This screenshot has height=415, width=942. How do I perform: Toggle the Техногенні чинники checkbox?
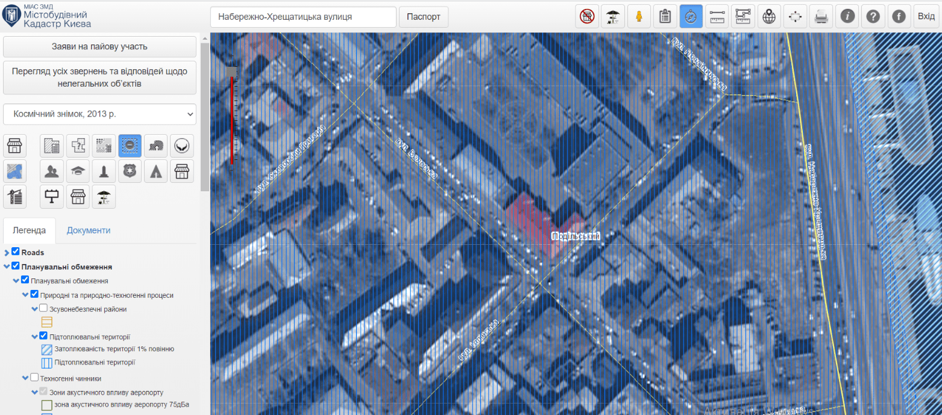34,378
